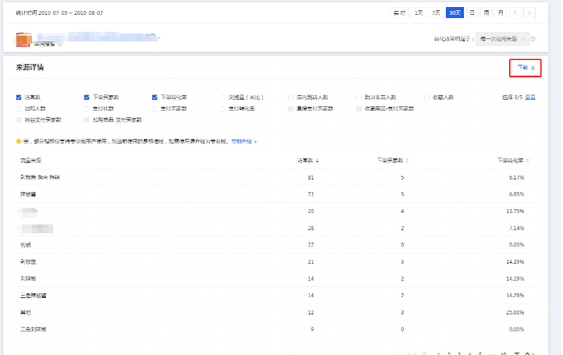Click the 下载 download button
563x355 pixels.
(526, 68)
